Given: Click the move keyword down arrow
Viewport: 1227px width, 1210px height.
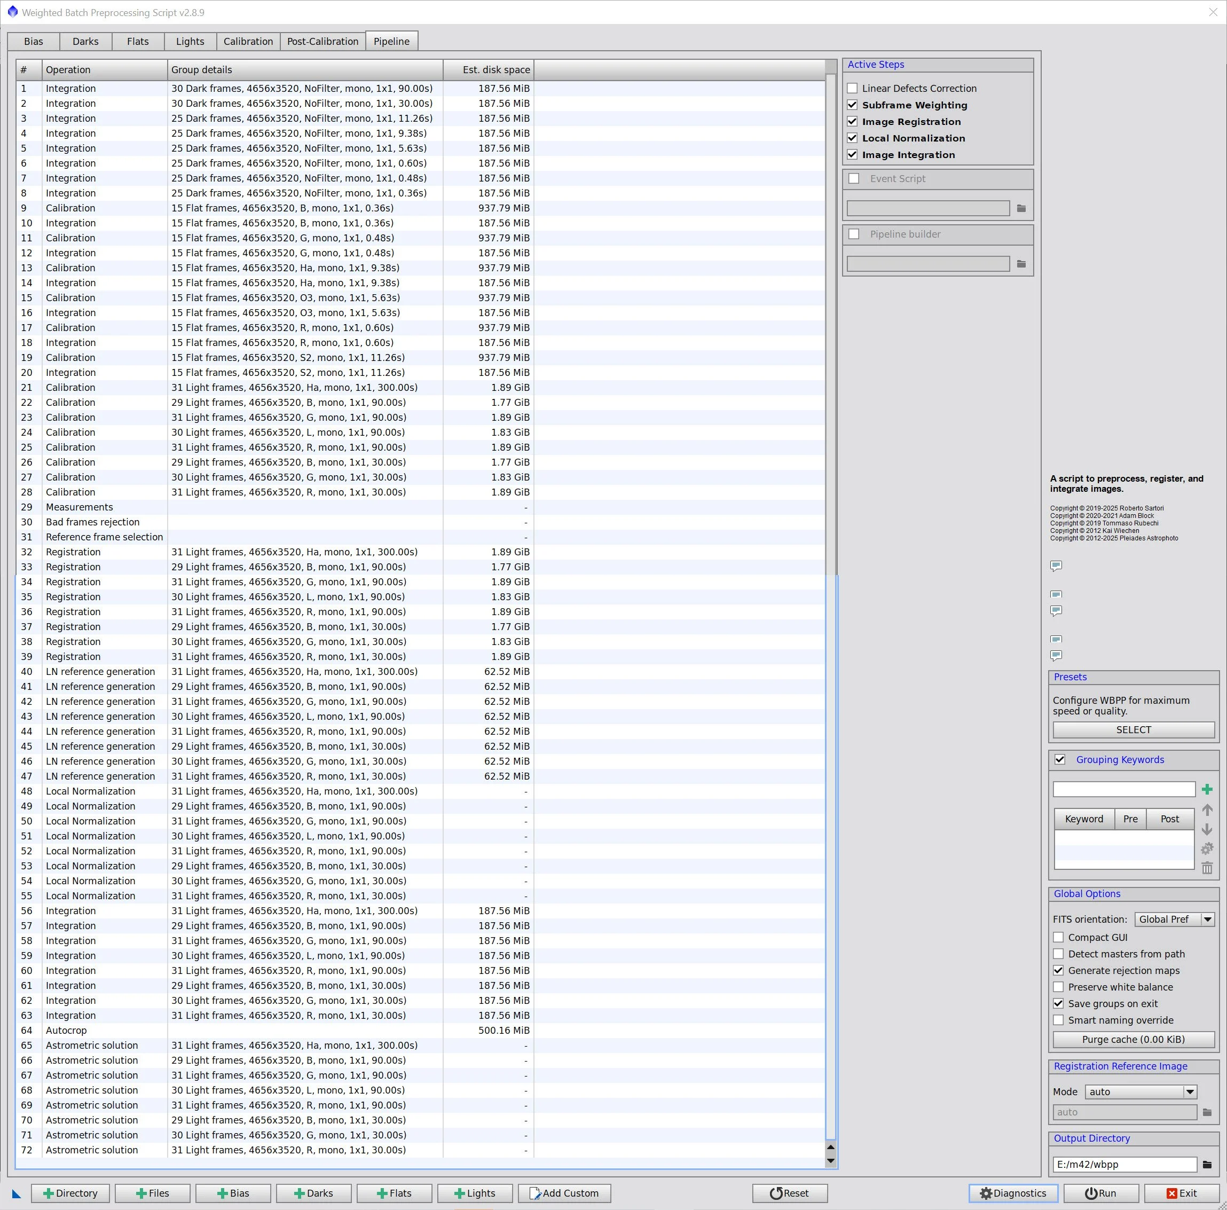Looking at the screenshot, I should point(1207,829).
